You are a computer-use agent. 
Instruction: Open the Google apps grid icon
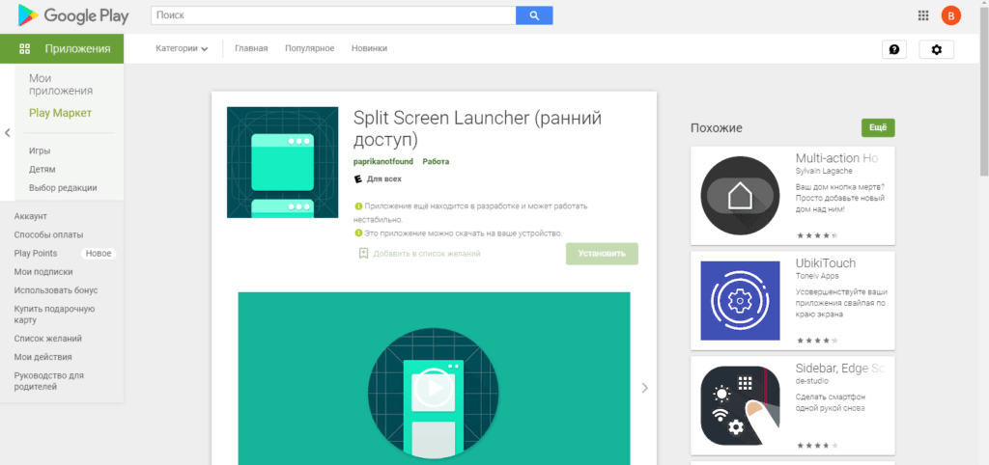pos(922,15)
